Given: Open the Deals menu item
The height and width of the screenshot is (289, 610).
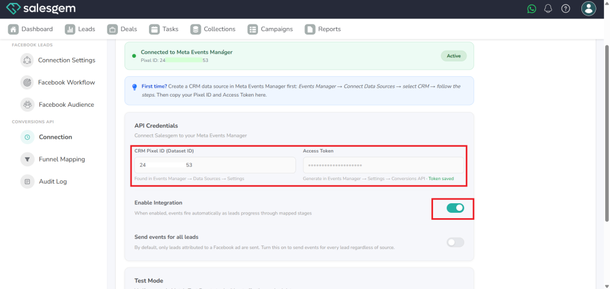Looking at the screenshot, I should 122,29.
